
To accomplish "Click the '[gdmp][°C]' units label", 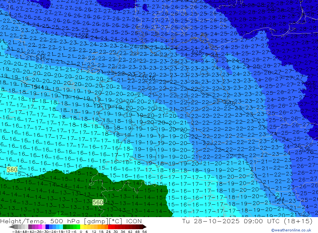I will point(103,221).
